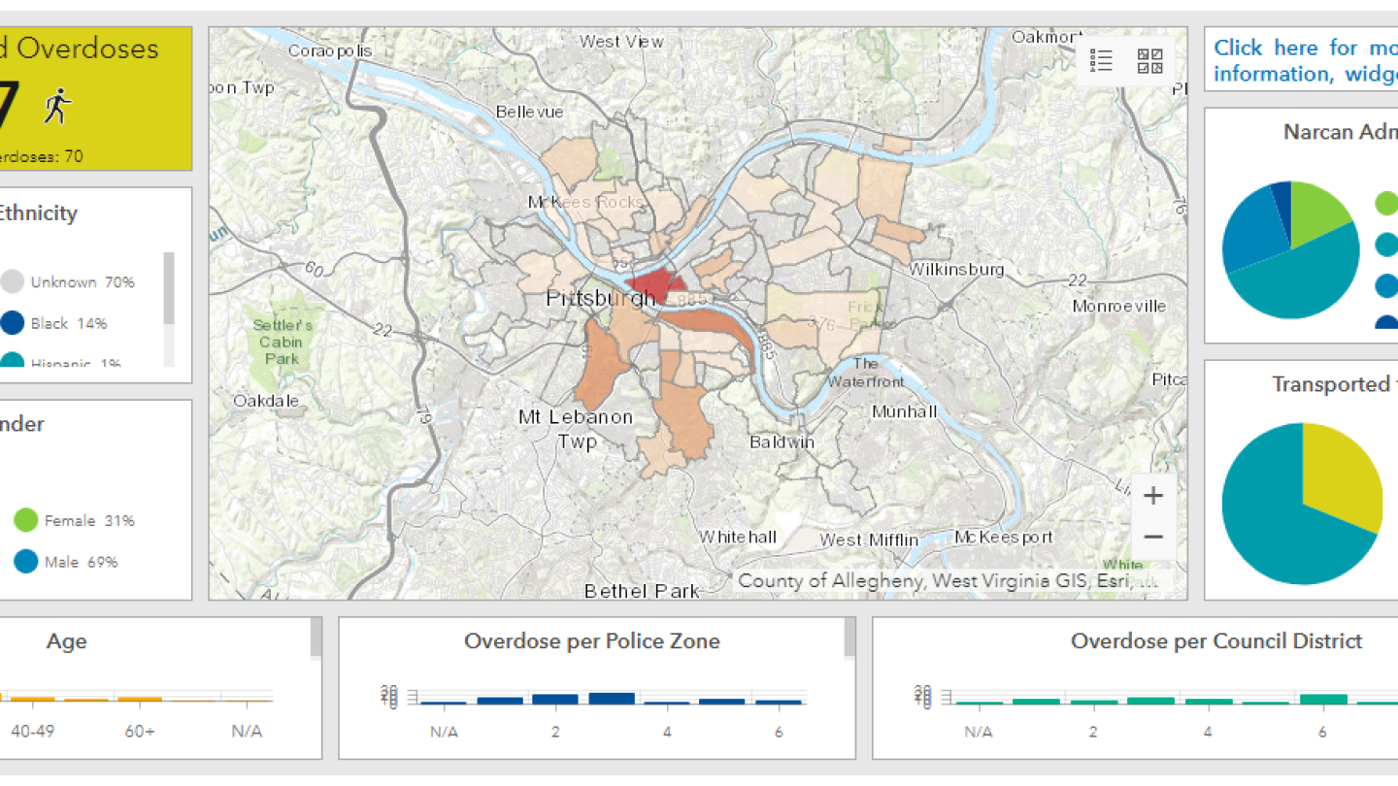Click the Police Zone panel scrollbar
The width and height of the screenshot is (1398, 786).
849,639
